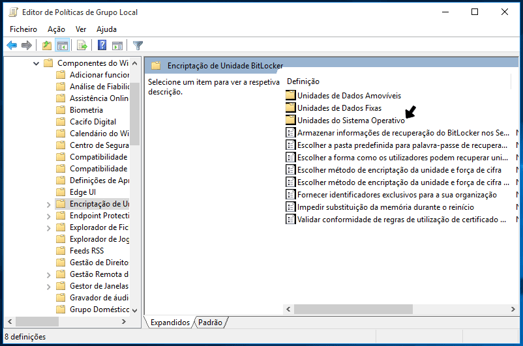
Task: Click policy icon beside Fornecer identificadores exclusivos
Action: (x=290, y=194)
